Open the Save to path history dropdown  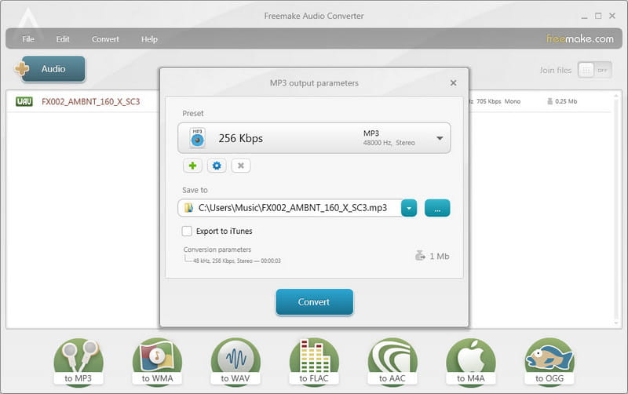(x=409, y=208)
